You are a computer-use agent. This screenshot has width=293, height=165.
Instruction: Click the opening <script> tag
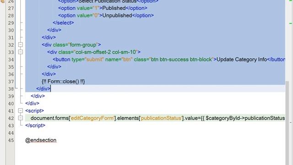coord(35,111)
